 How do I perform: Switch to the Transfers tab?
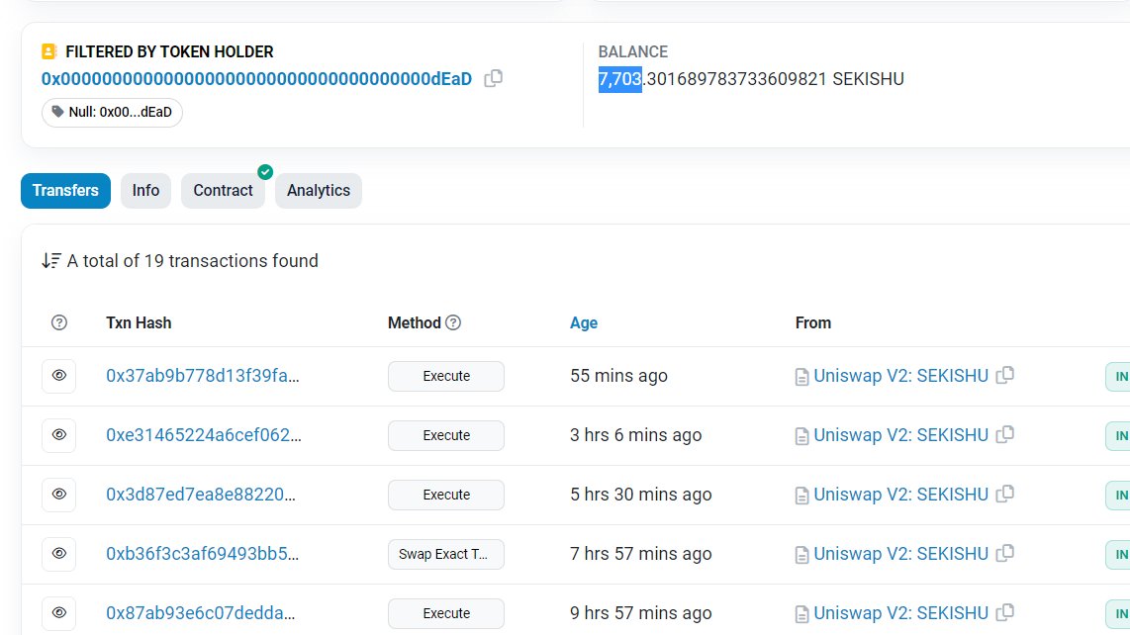click(65, 190)
